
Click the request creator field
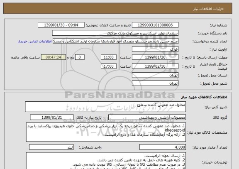[x=115, y=42]
